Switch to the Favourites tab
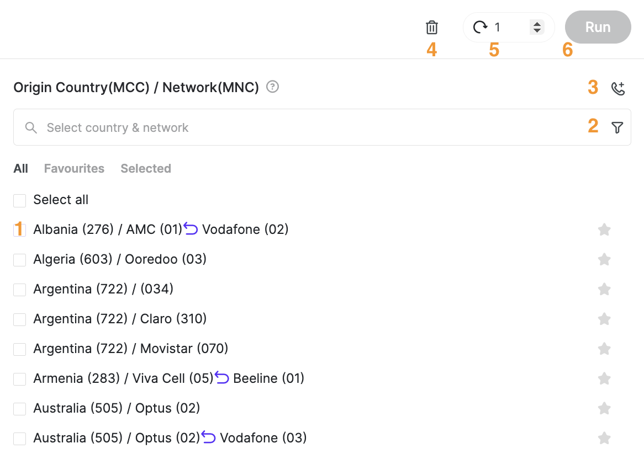 (x=74, y=168)
